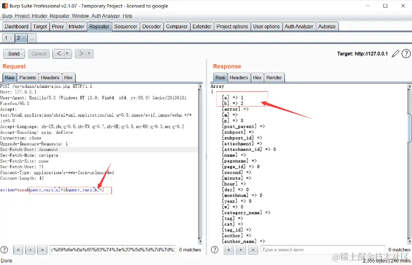
Task: Select the request Params tab
Action: tap(28, 78)
